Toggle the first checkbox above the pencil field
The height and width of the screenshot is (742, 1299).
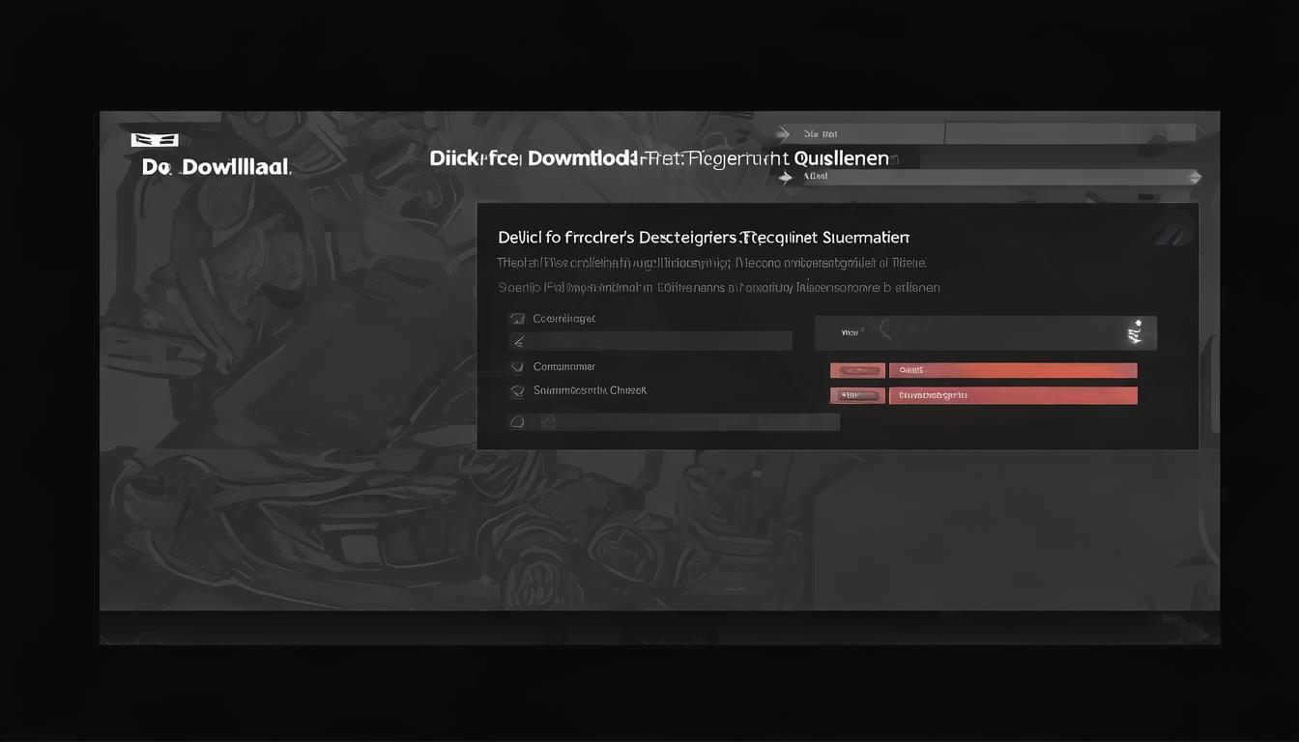pos(517,318)
